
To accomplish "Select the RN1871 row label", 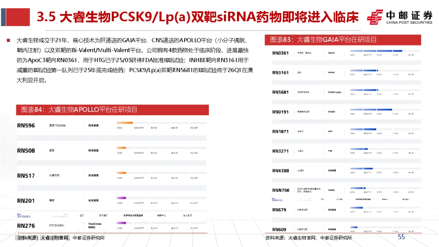I will pos(280,132).
